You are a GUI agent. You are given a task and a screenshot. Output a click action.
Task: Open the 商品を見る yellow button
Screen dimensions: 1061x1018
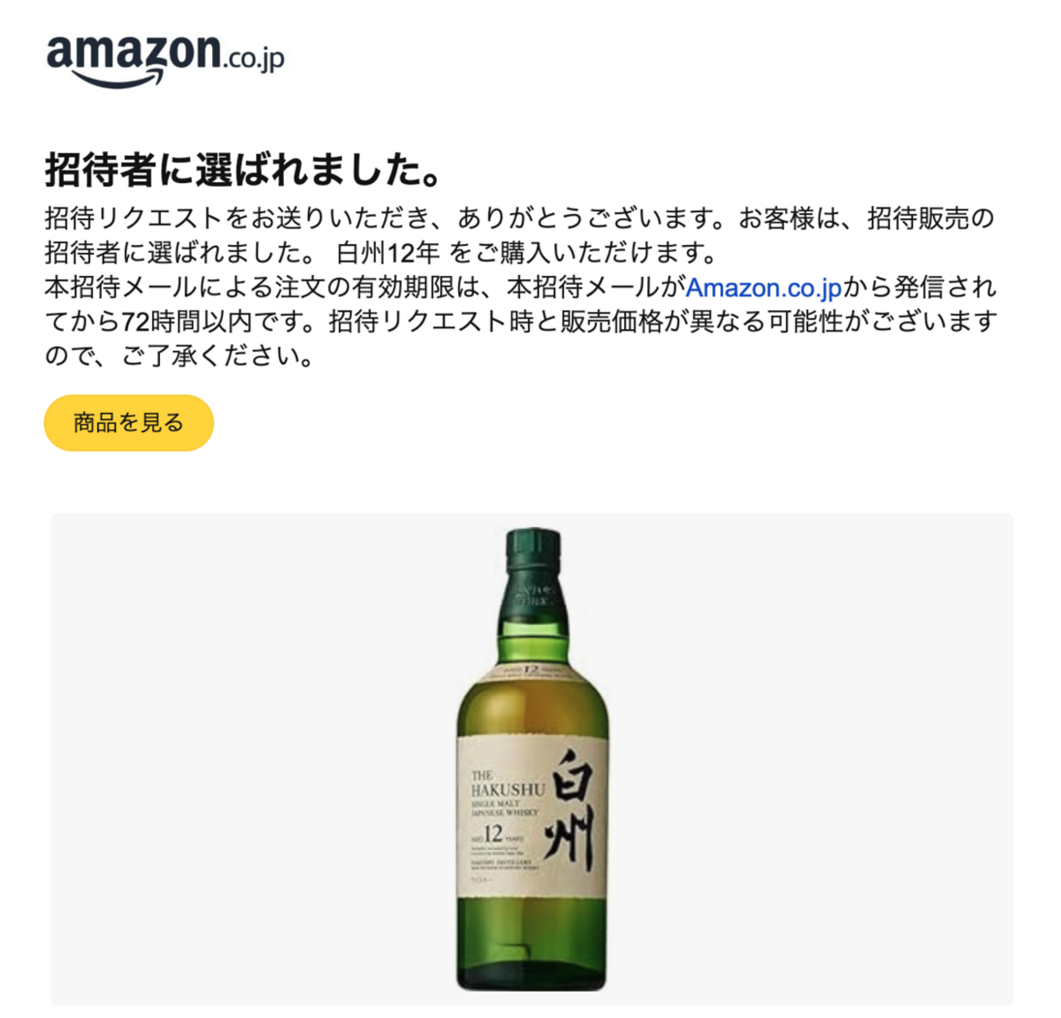point(128,422)
